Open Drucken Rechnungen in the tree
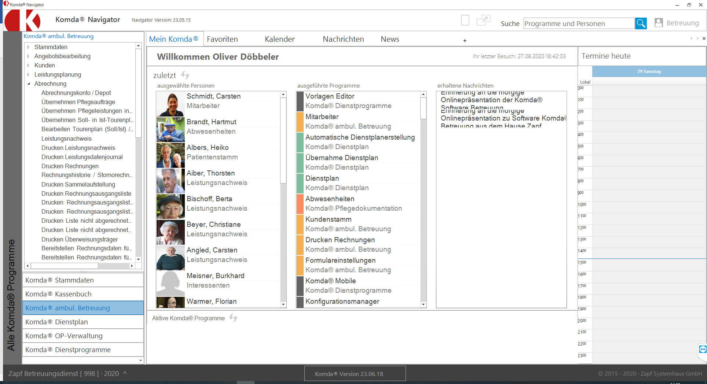707x384 pixels. (70, 166)
